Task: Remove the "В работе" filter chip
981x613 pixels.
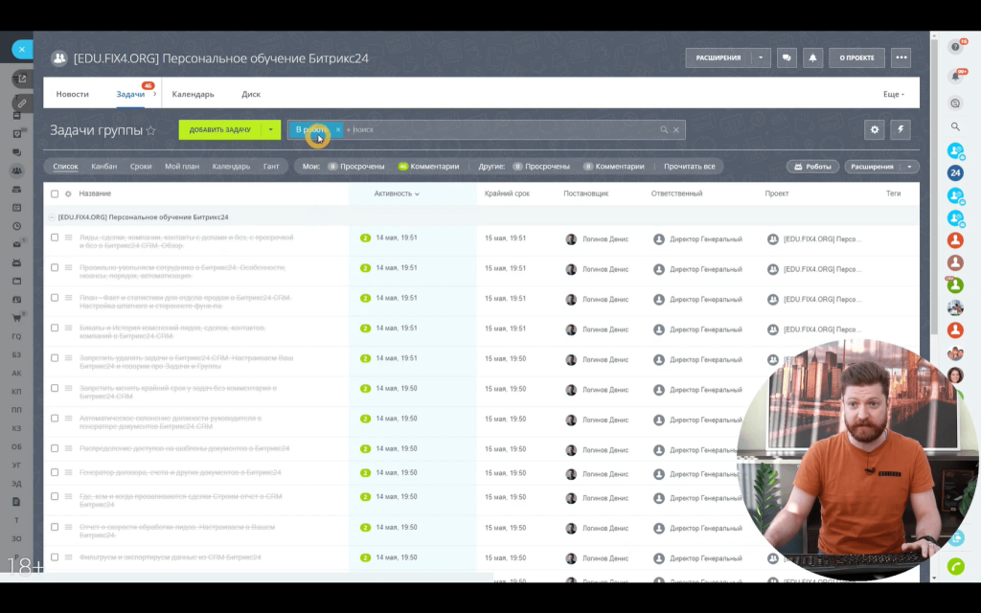Action: [338, 129]
